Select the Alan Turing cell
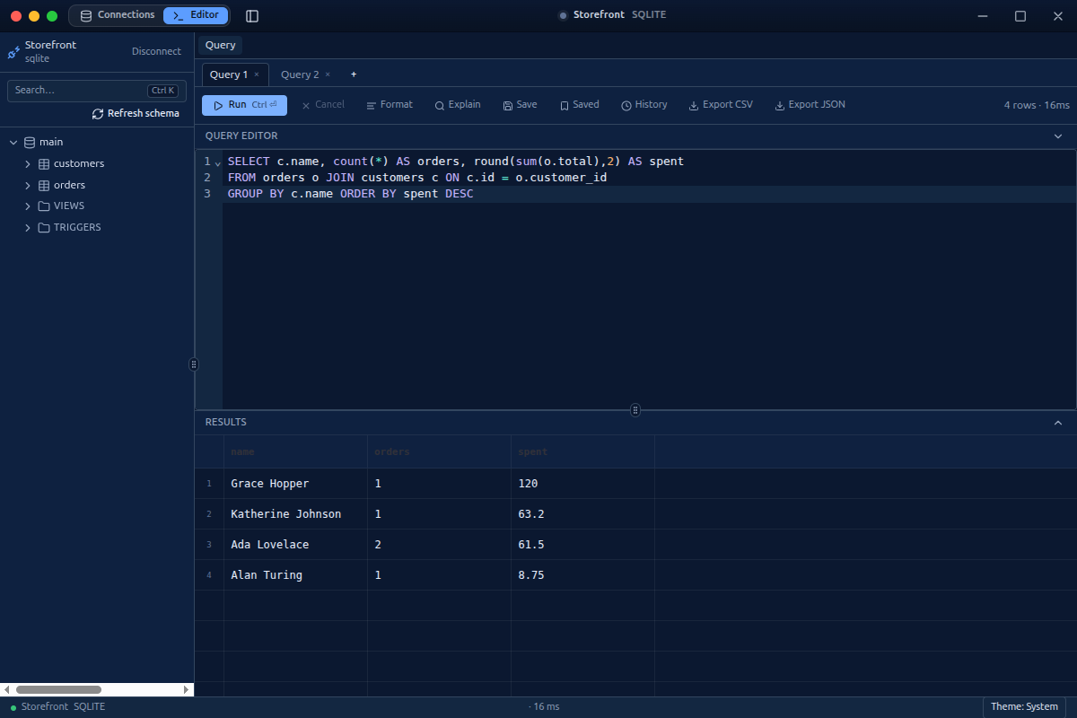 tap(295, 575)
